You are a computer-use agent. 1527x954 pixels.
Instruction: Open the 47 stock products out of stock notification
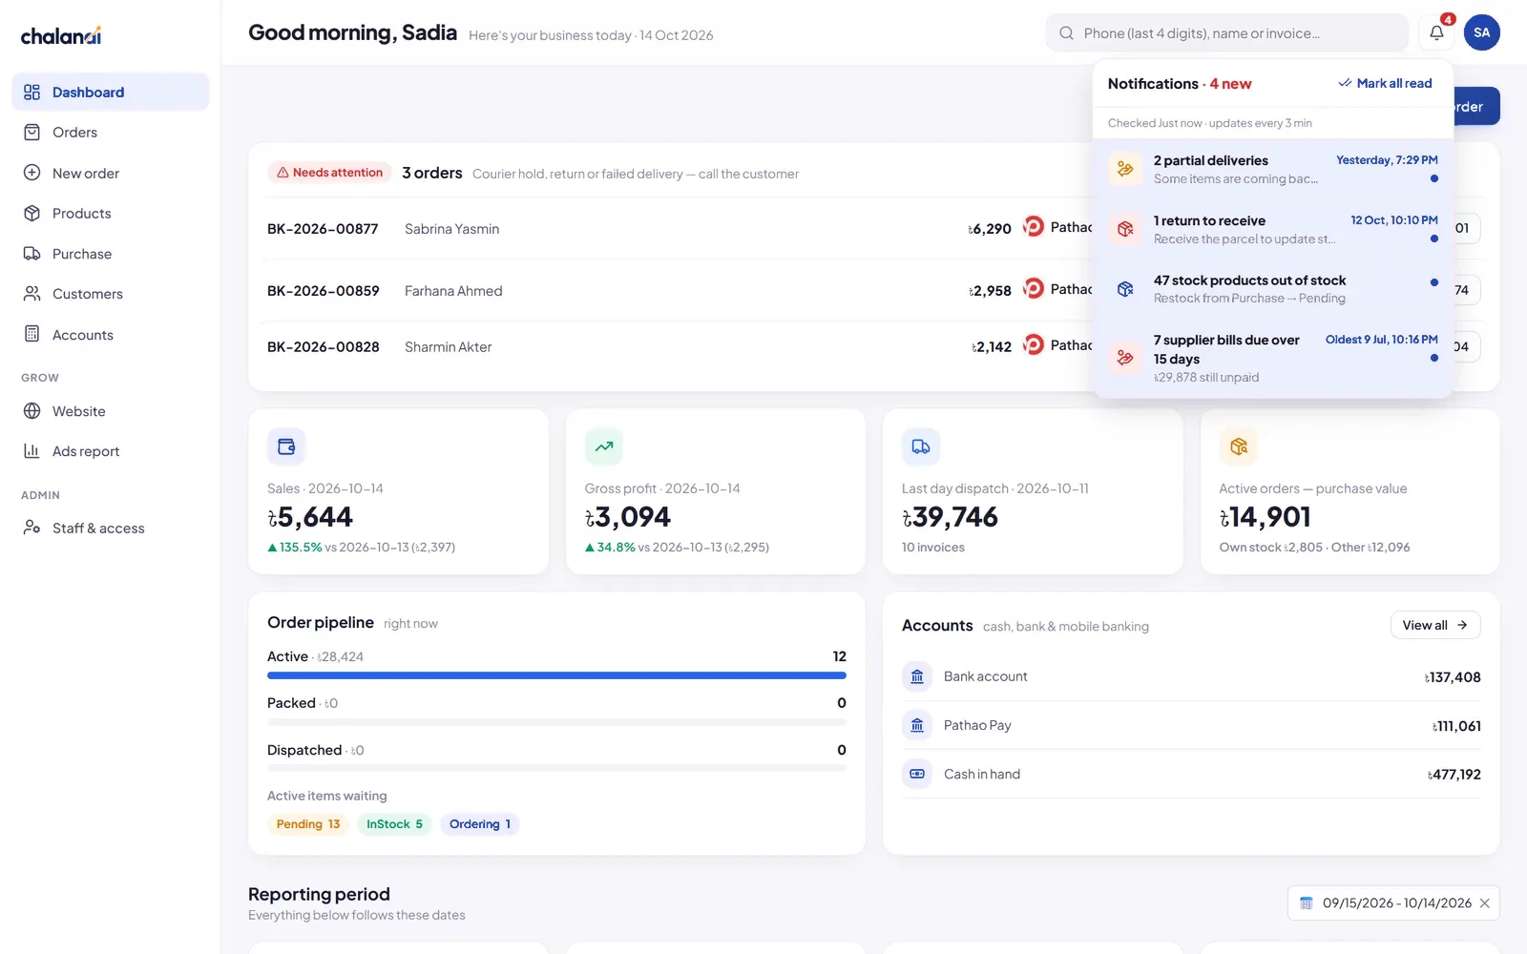coord(1273,289)
